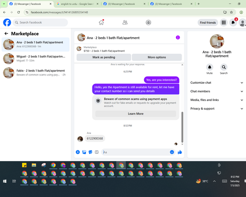Reload the page in Chrome
Viewport: 246px width, 197px height.
pyautogui.click(x=19, y=12)
